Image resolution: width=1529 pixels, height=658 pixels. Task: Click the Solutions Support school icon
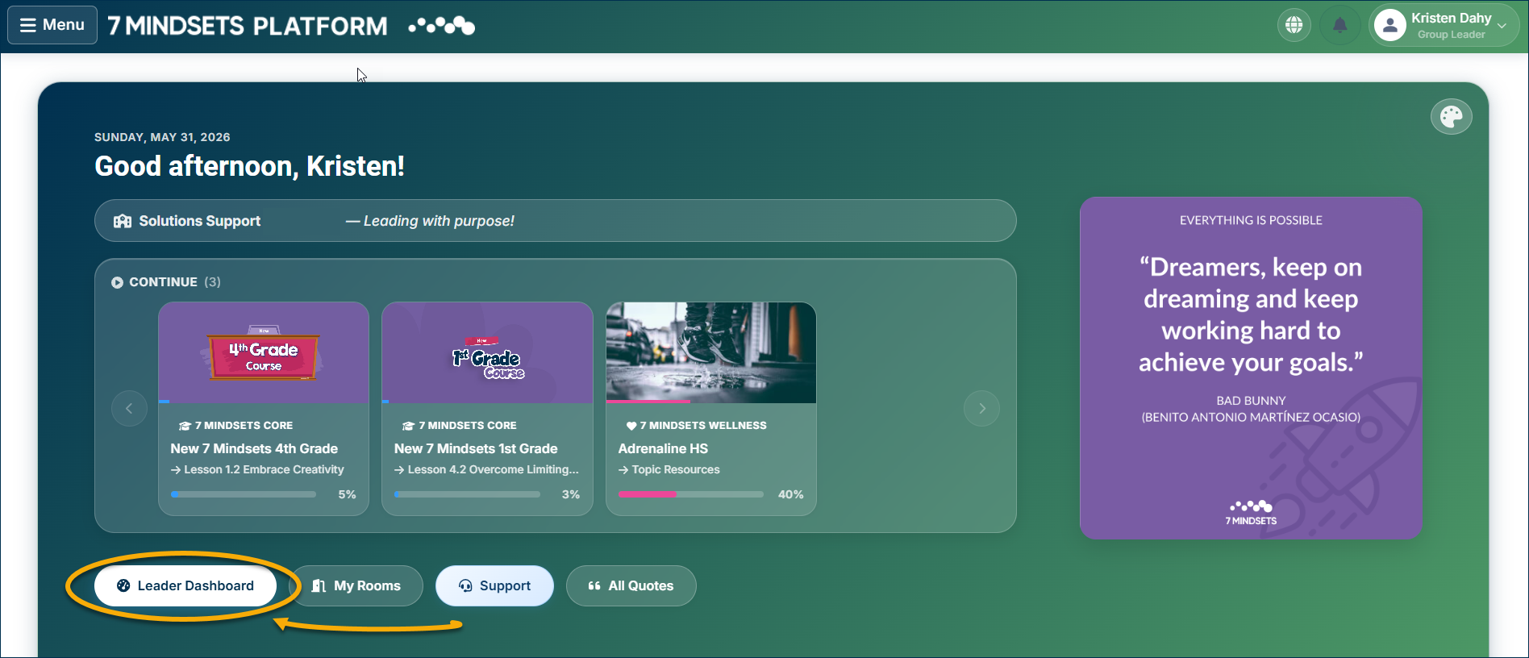[x=123, y=221]
